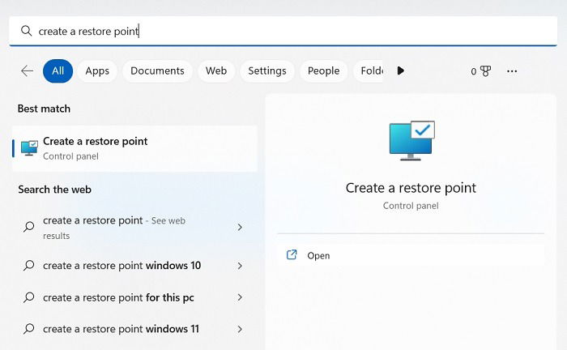
Task: Click the search magnifier icon in the search box
Action: 26,31
